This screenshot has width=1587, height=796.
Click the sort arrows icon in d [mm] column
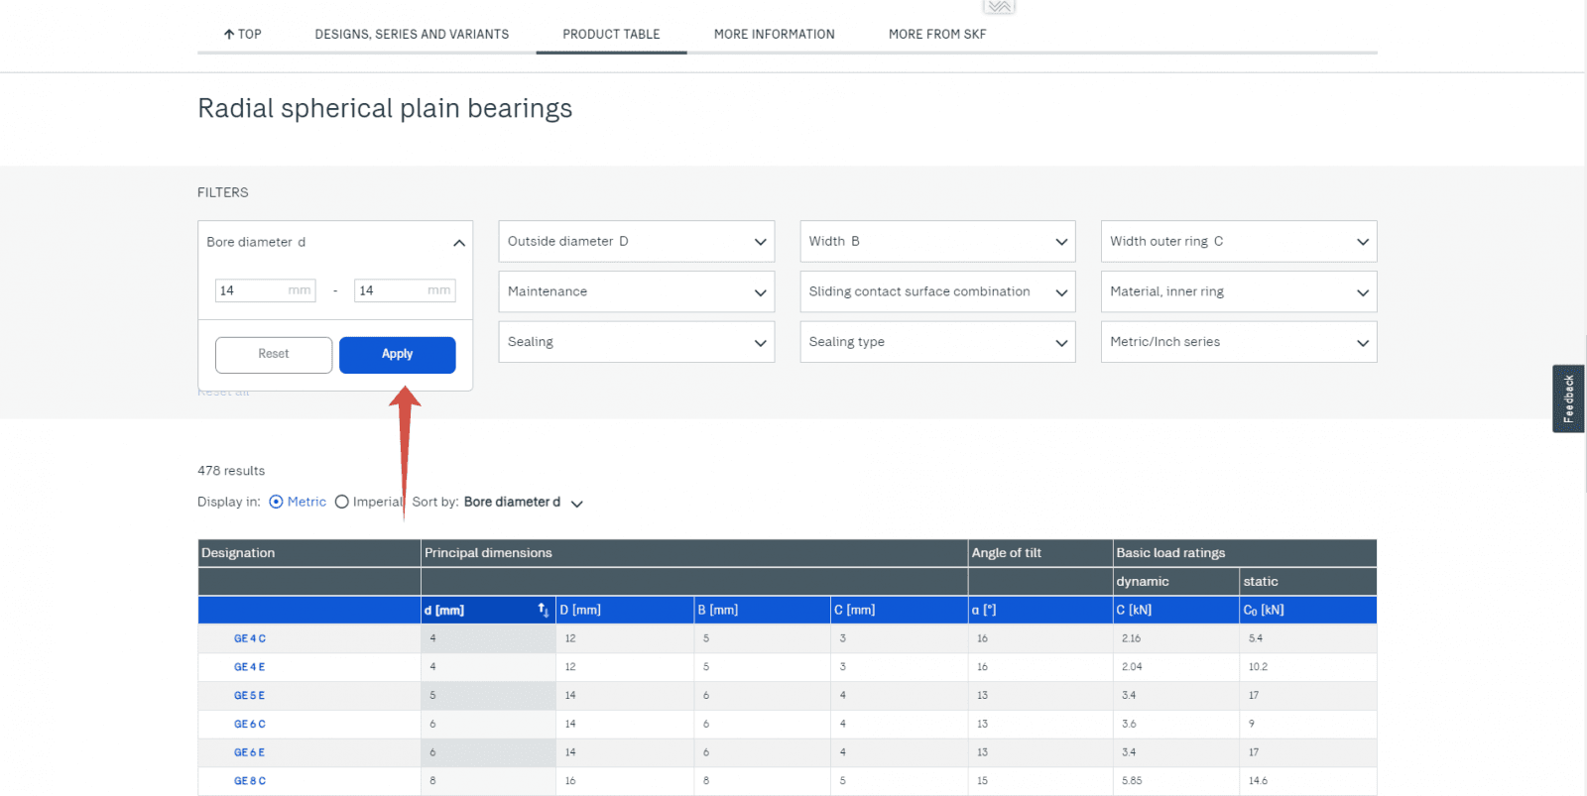coord(543,610)
